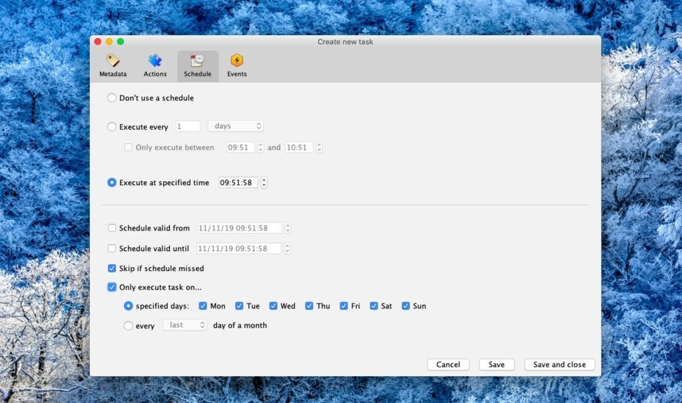This screenshot has height=403, width=682.
Task: Increment the specified execution time stepper
Action: [263, 180]
